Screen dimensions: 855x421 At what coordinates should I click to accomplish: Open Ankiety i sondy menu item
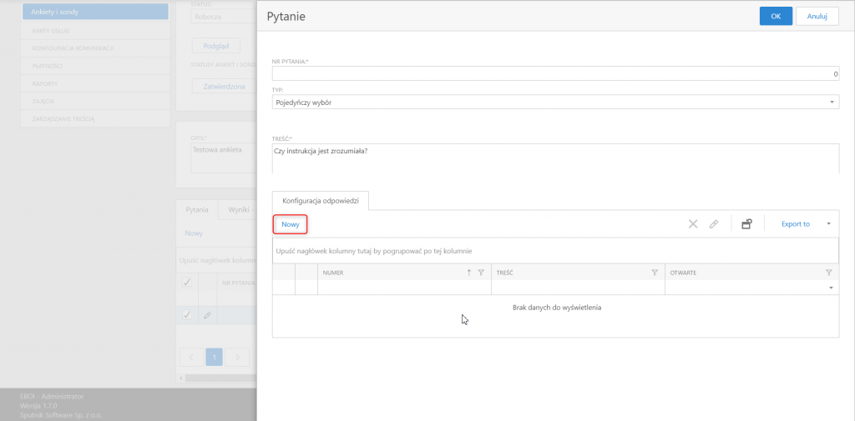tap(95, 12)
